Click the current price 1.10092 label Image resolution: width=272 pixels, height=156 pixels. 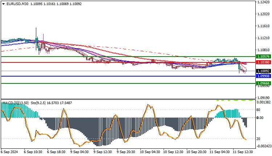click(263, 71)
